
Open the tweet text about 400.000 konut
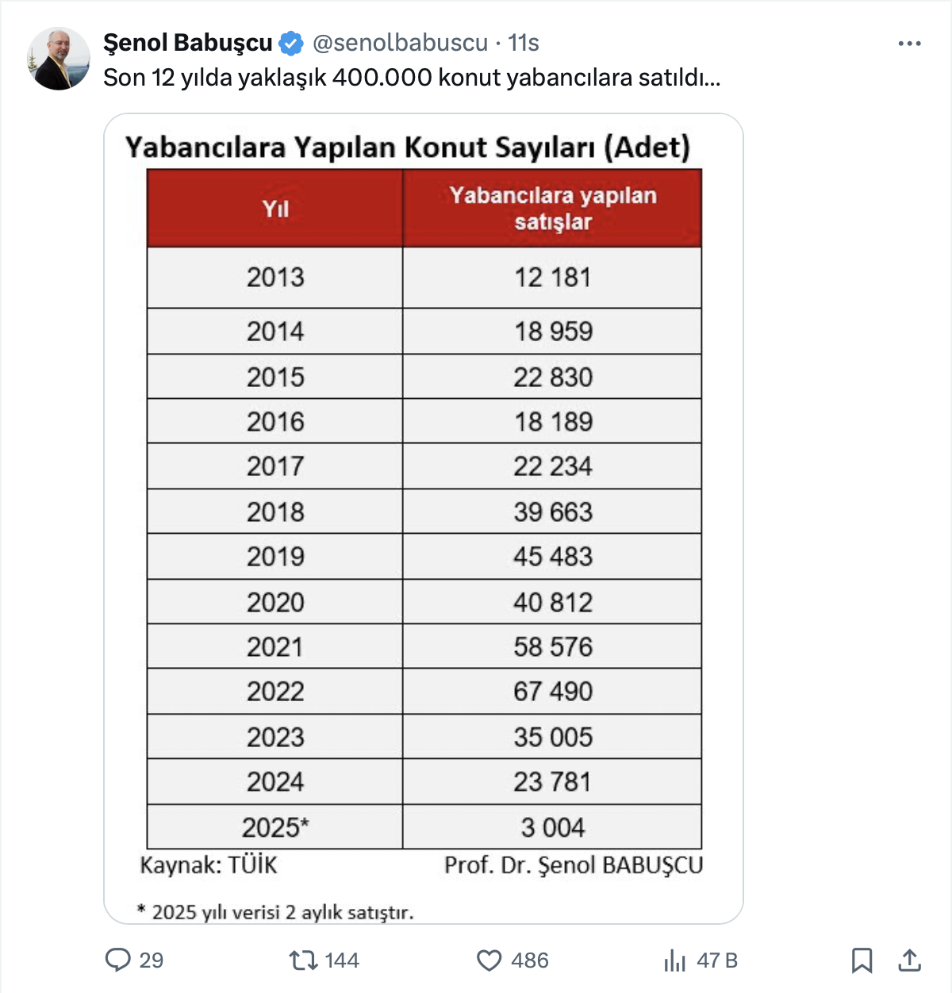pyautogui.click(x=412, y=78)
